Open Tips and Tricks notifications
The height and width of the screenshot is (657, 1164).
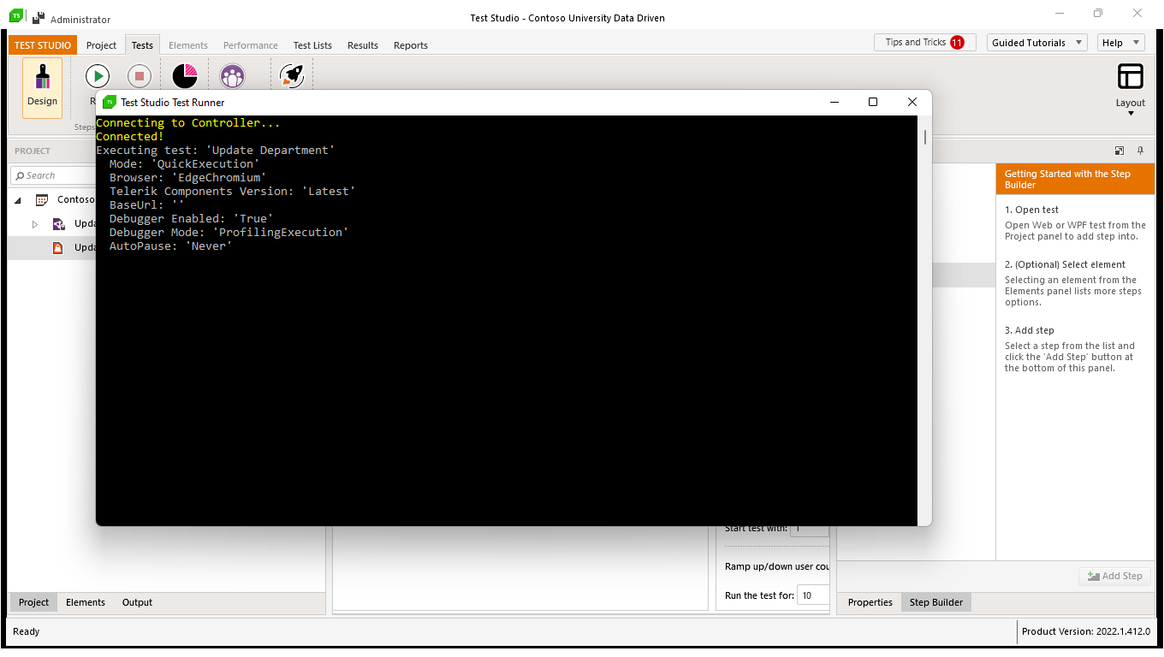pos(925,42)
